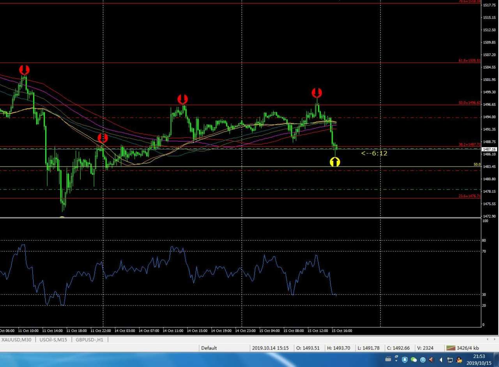
Task: Select the red sell arrow near 11 Oct 10:00
Action: coord(24,70)
